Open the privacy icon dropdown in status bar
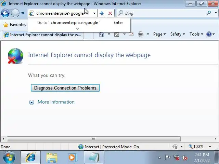The width and height of the screenshot is (219, 164). coord(181,147)
